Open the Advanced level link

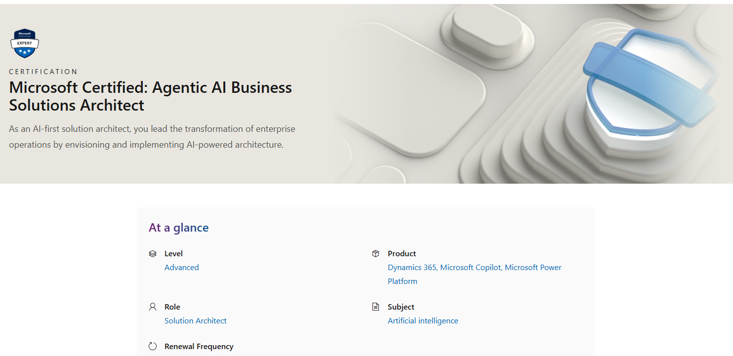(x=182, y=268)
